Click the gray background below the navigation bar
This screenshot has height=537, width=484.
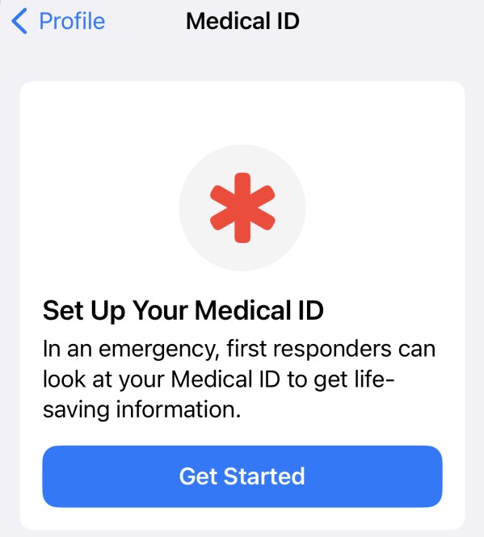(x=242, y=62)
